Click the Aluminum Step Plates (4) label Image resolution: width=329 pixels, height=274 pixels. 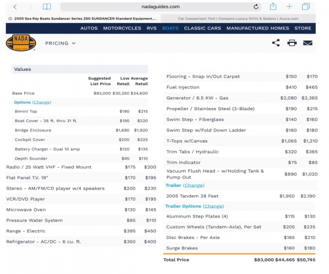point(197,216)
